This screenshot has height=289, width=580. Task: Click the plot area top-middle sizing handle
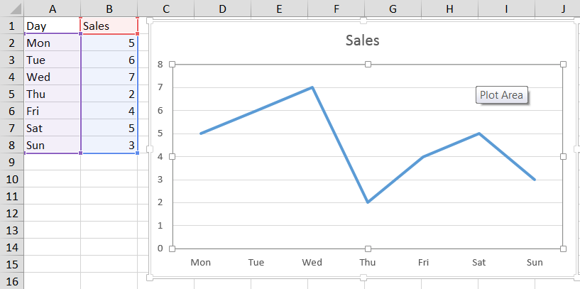click(x=368, y=65)
